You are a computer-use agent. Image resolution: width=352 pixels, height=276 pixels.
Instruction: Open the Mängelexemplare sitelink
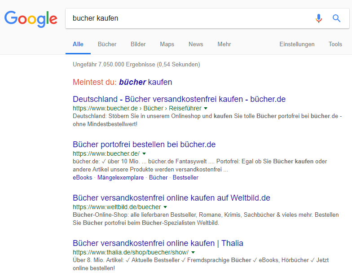(x=120, y=178)
